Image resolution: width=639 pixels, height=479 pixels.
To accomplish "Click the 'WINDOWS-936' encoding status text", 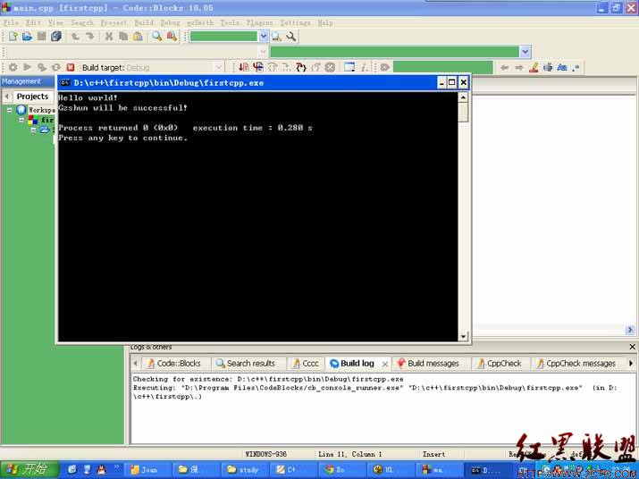I will coord(265,454).
